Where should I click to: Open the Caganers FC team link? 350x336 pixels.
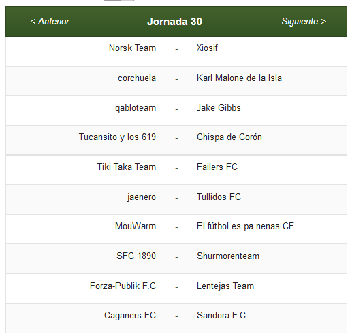pos(130,316)
